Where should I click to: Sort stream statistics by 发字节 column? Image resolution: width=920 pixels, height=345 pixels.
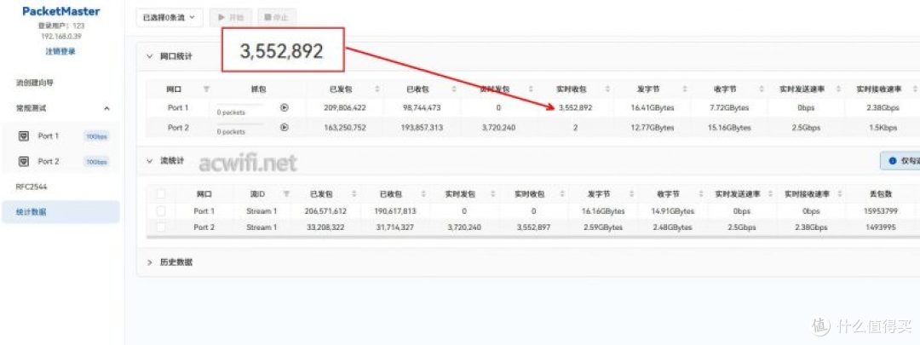pos(631,194)
